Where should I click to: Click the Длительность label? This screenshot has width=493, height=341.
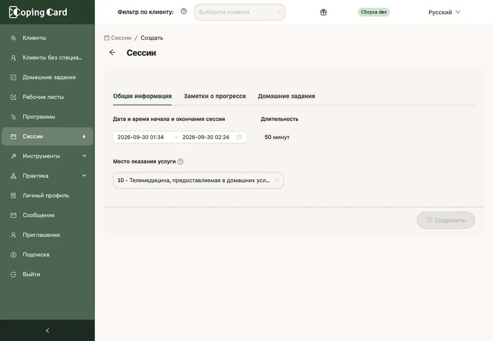pyautogui.click(x=279, y=119)
